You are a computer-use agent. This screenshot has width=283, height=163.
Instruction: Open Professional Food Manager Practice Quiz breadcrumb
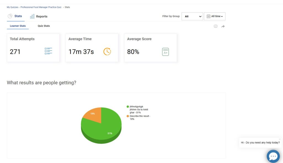pyautogui.click(x=41, y=7)
